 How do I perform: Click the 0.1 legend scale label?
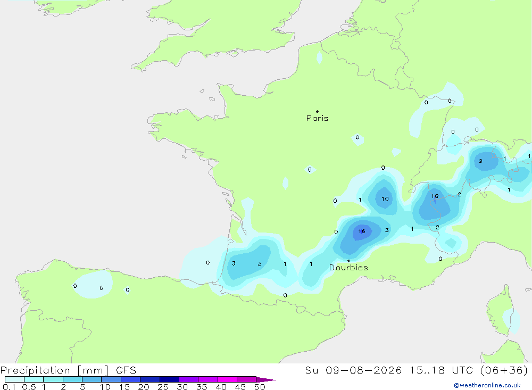point(9,387)
